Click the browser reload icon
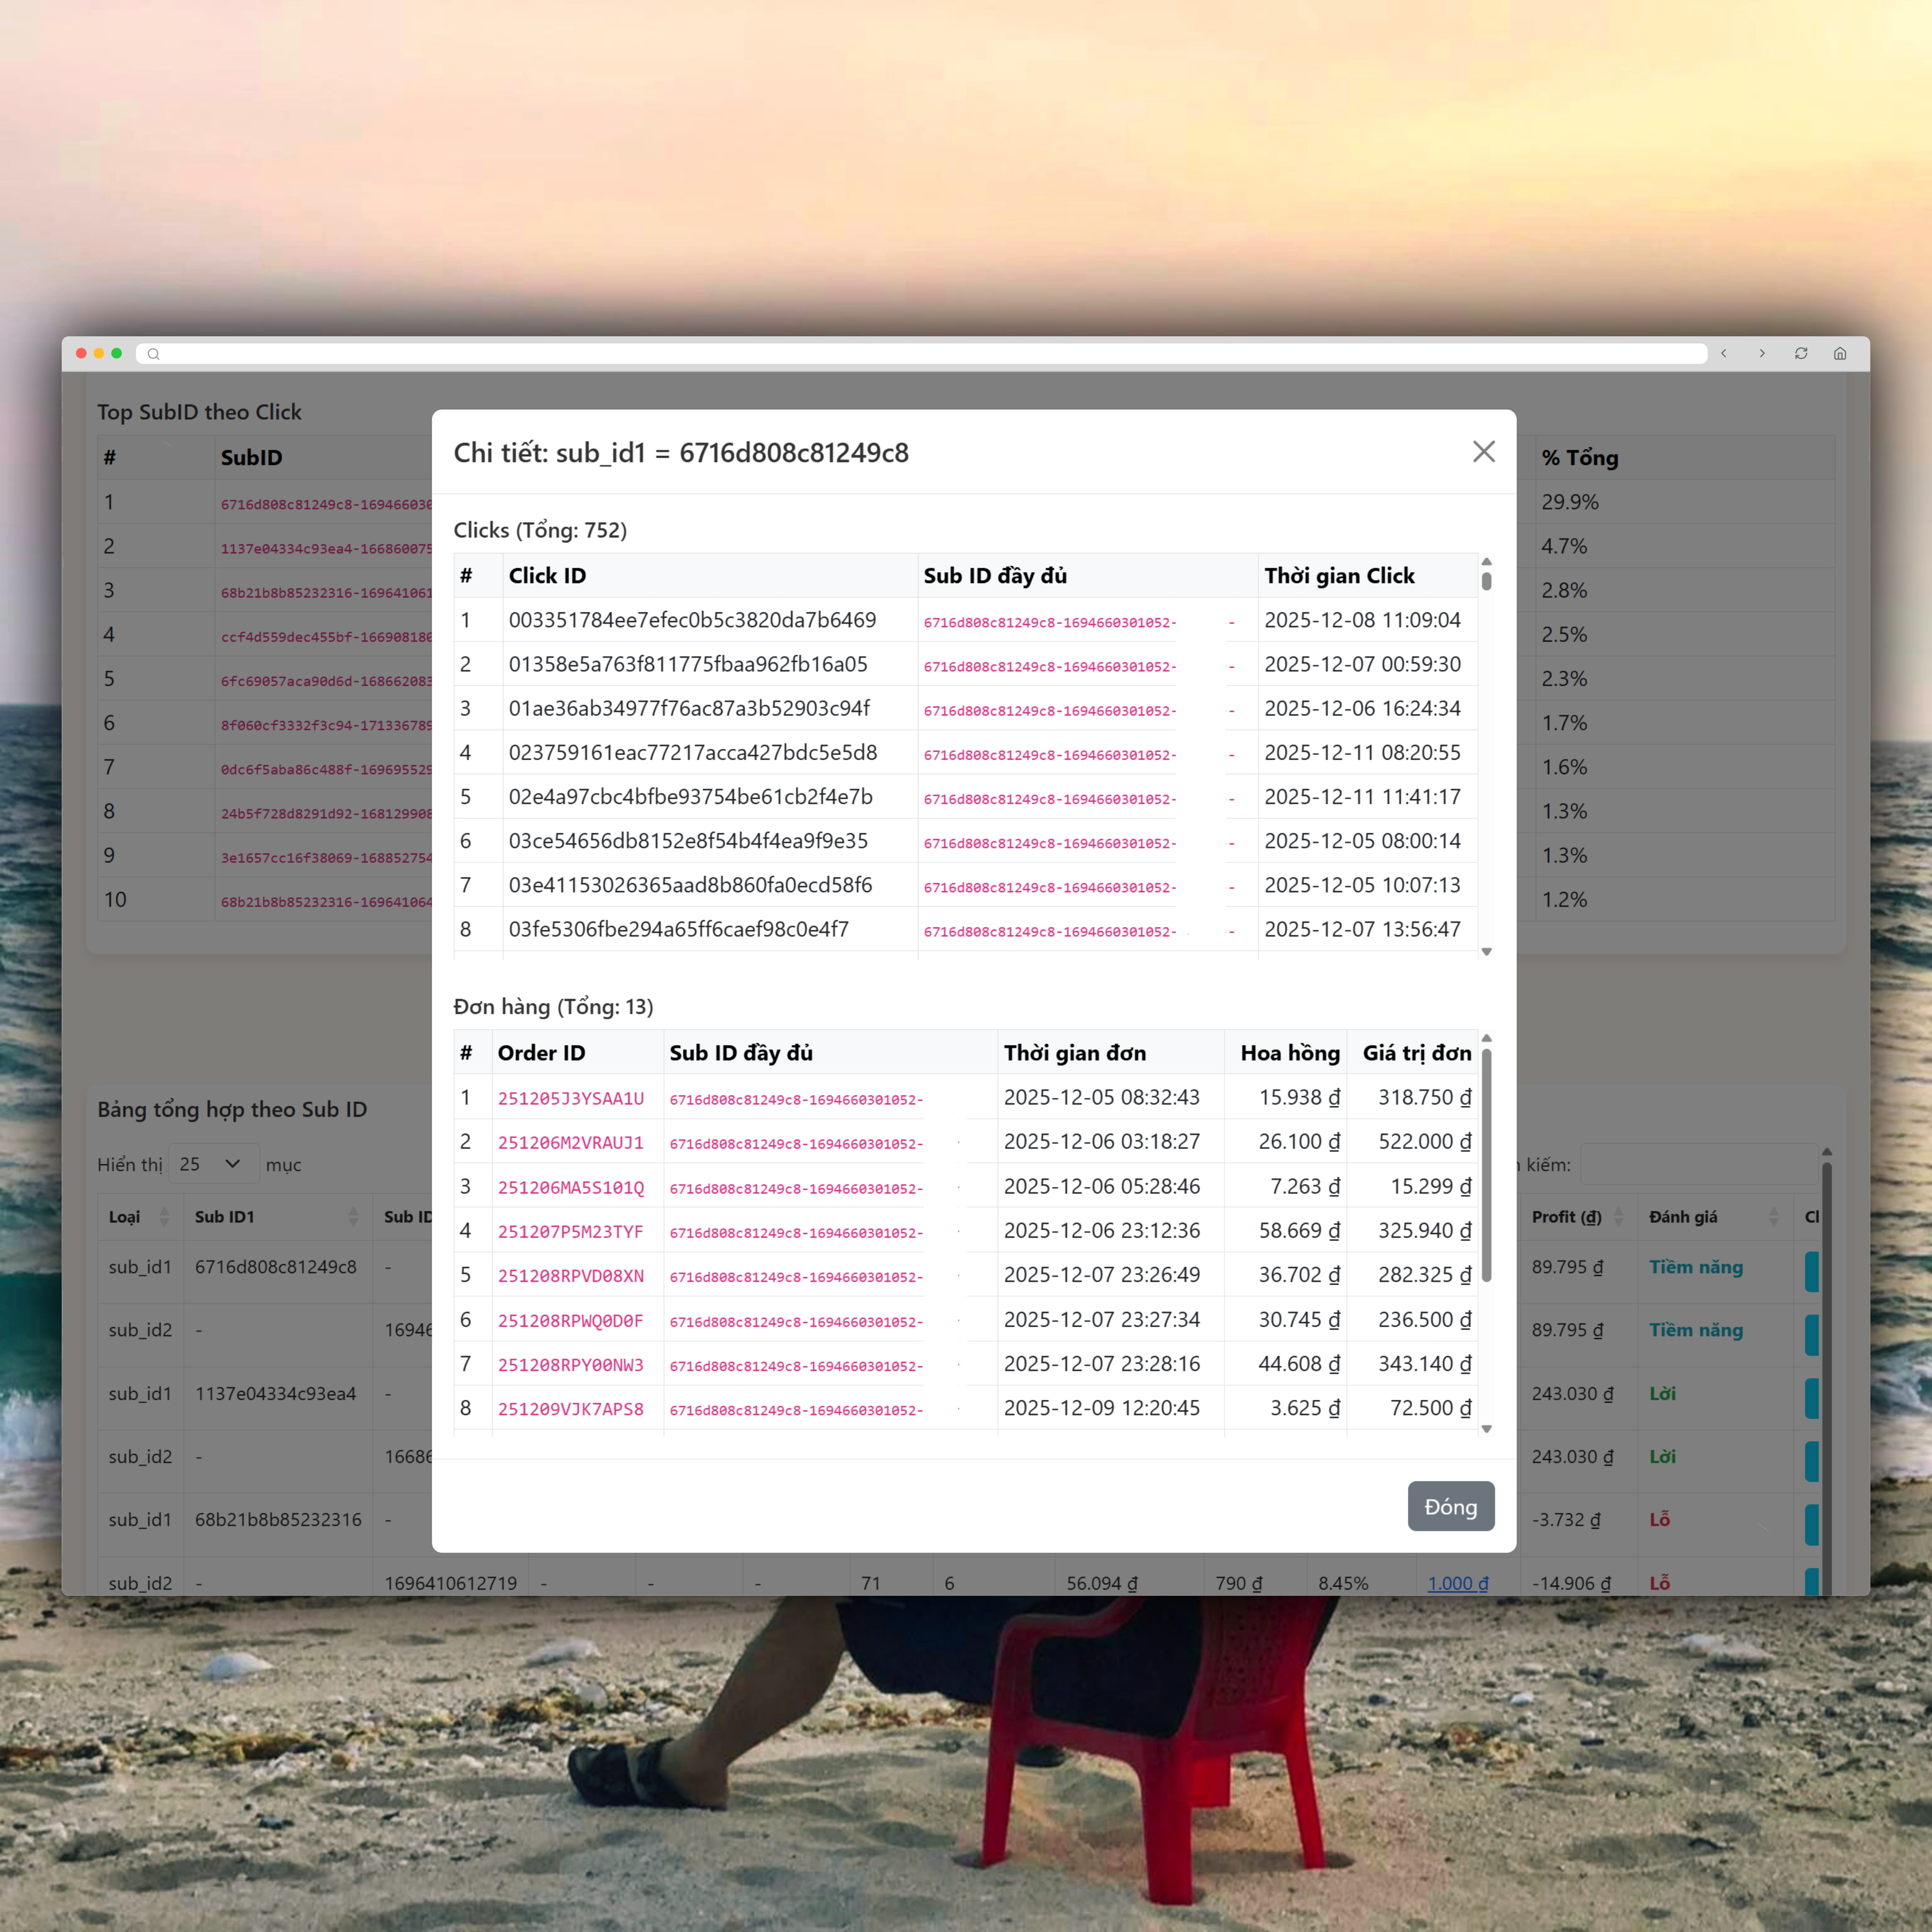Screen dimensions: 1932x1932 (x=1801, y=353)
